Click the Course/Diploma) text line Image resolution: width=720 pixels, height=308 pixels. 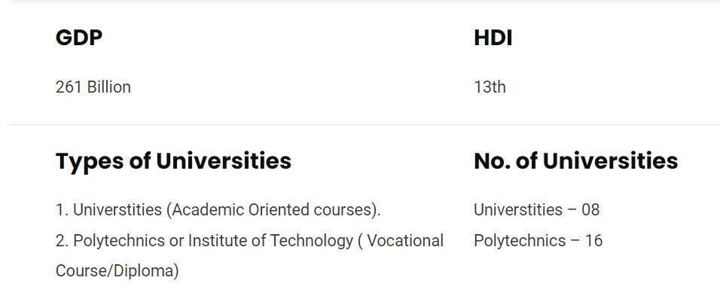click(117, 271)
